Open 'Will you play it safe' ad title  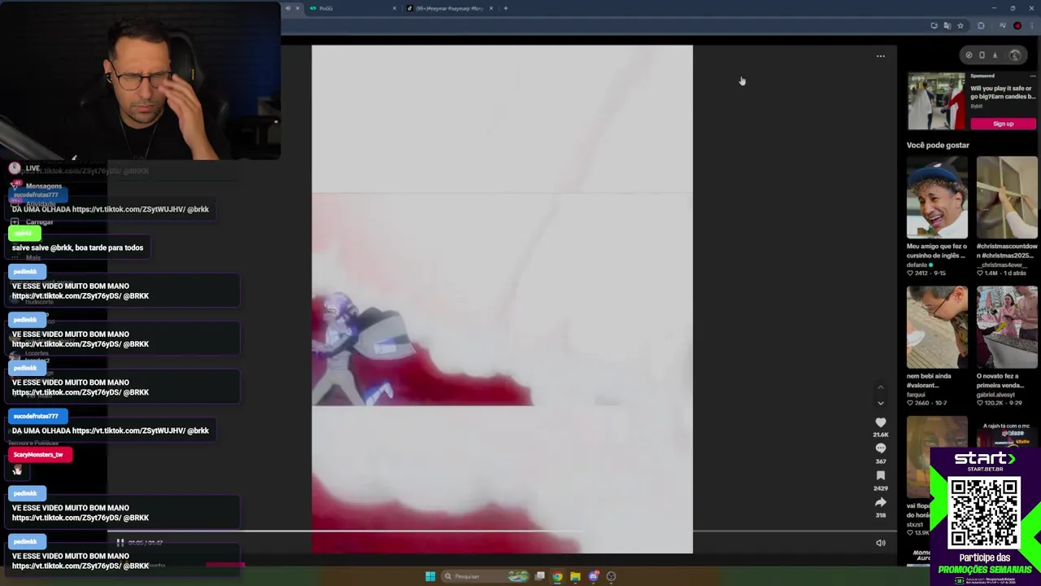pos(1003,92)
